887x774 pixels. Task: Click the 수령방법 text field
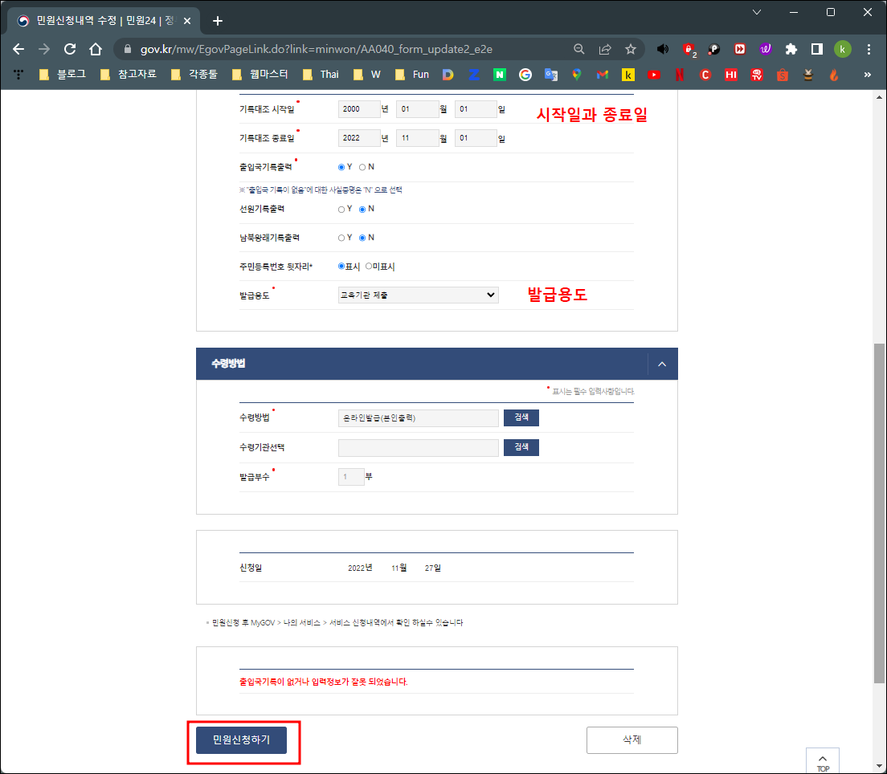[418, 418]
